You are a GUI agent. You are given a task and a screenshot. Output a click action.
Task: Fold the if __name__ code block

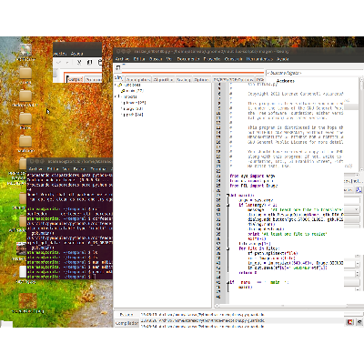227,282
